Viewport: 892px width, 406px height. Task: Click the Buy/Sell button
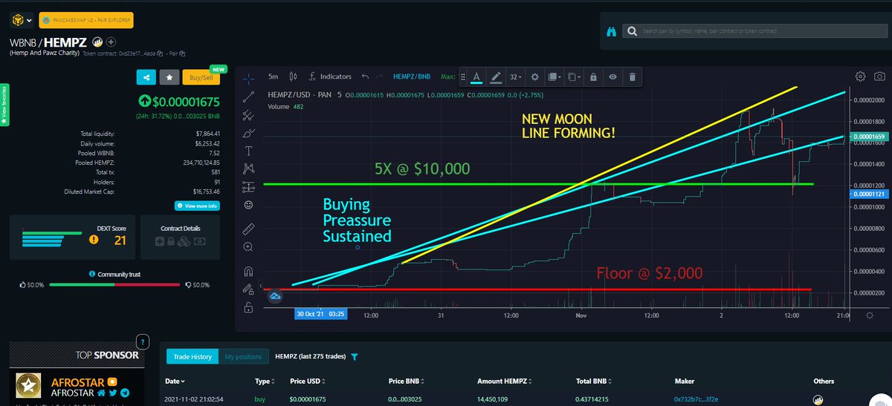[201, 76]
